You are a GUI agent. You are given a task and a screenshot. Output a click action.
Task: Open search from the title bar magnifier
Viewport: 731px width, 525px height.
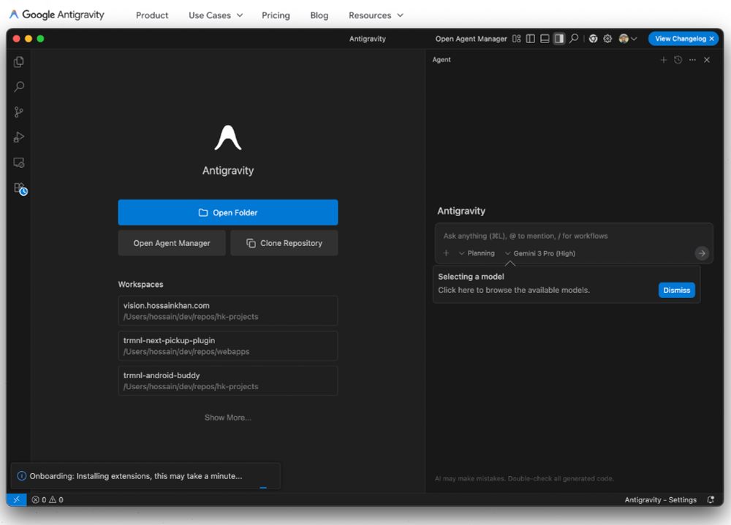(575, 39)
